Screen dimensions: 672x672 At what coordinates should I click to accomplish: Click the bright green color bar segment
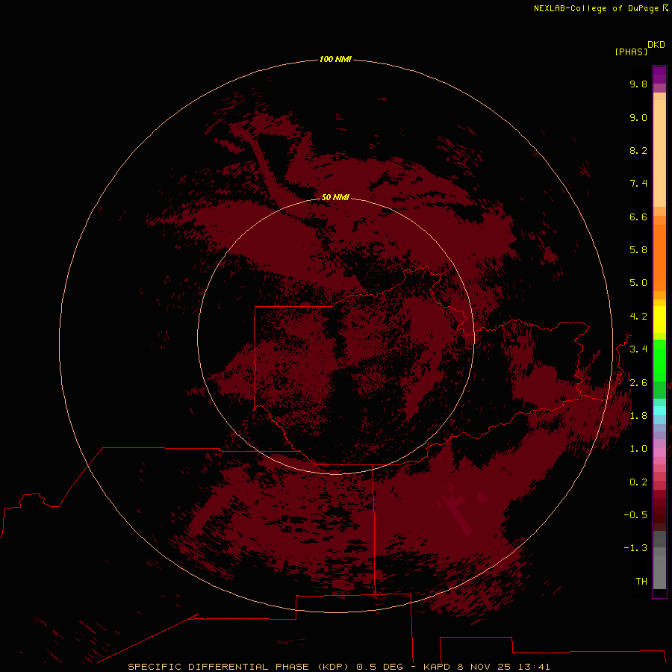(x=659, y=360)
